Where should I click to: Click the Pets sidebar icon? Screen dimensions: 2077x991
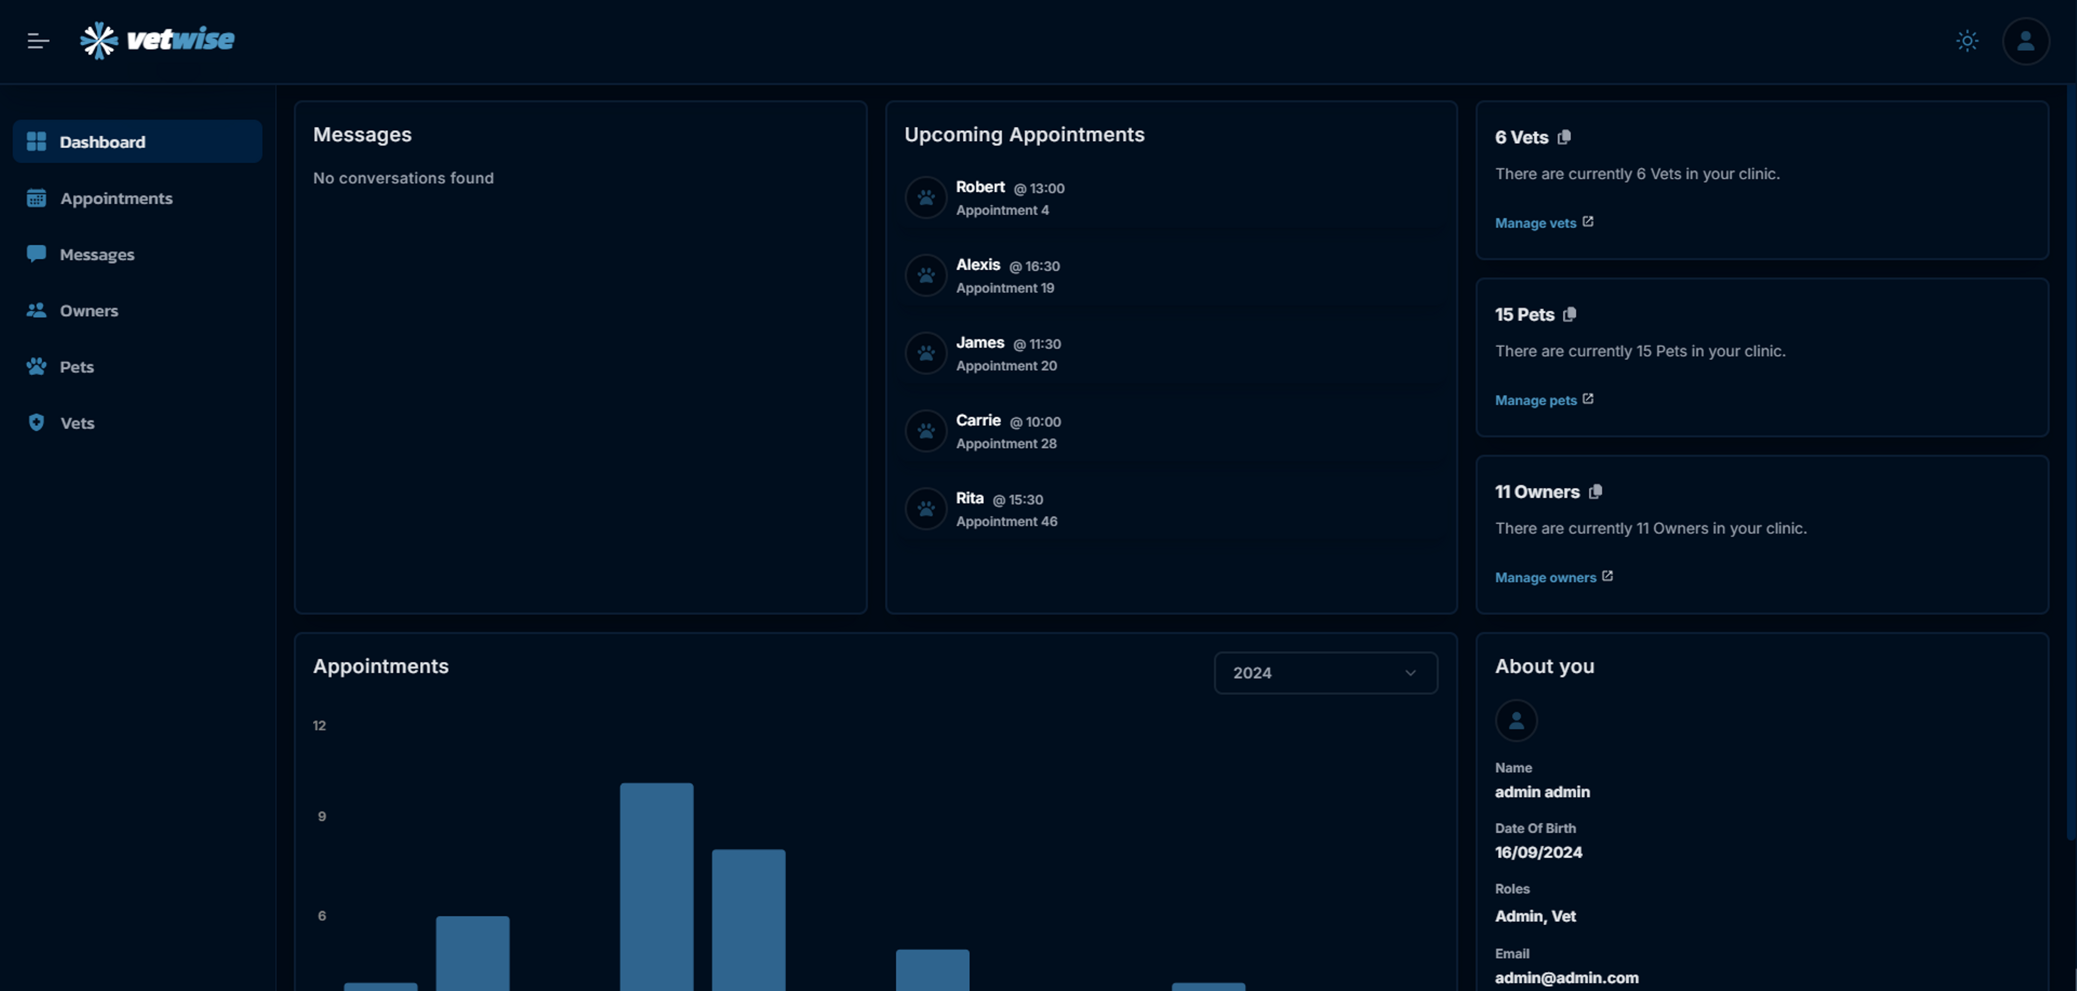coord(36,367)
